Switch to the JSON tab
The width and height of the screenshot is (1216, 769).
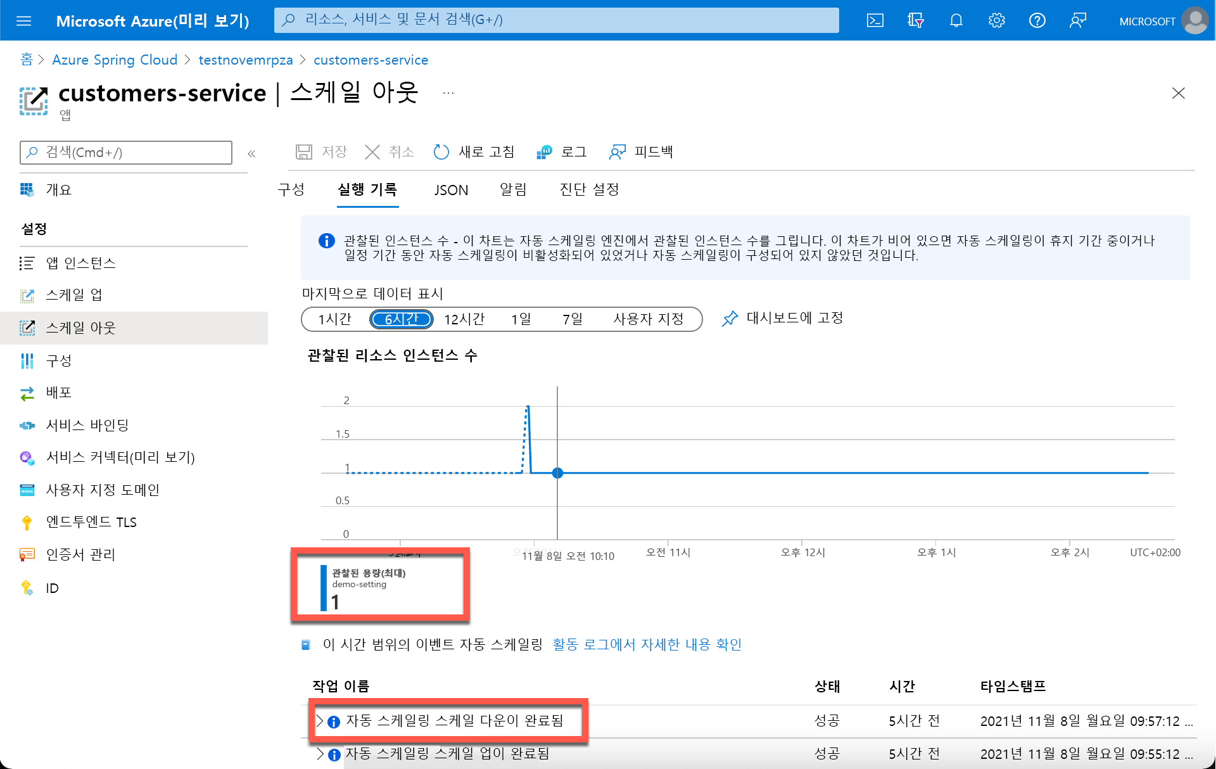click(451, 189)
